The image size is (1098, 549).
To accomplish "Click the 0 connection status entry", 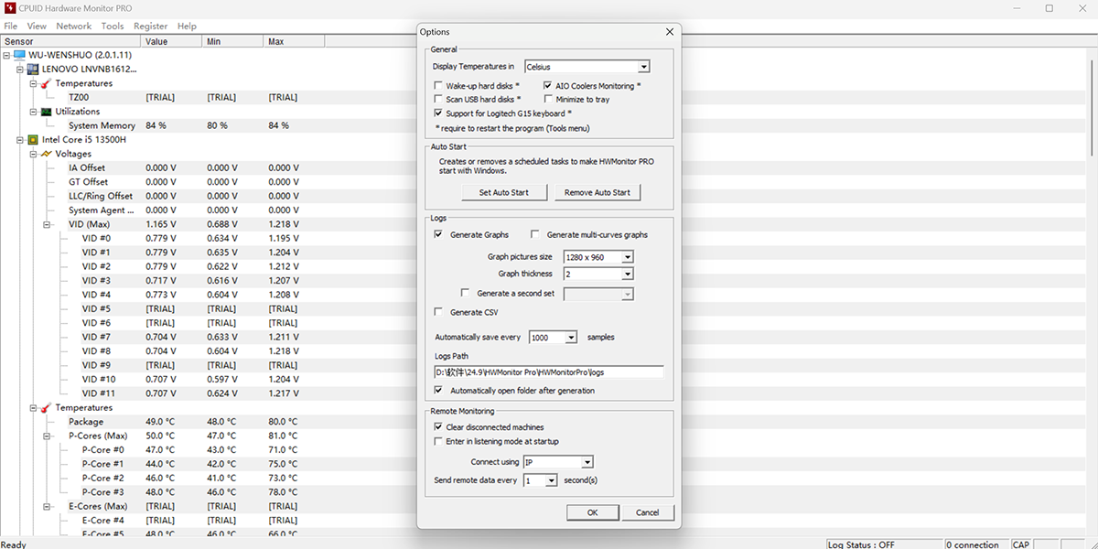I will (975, 544).
